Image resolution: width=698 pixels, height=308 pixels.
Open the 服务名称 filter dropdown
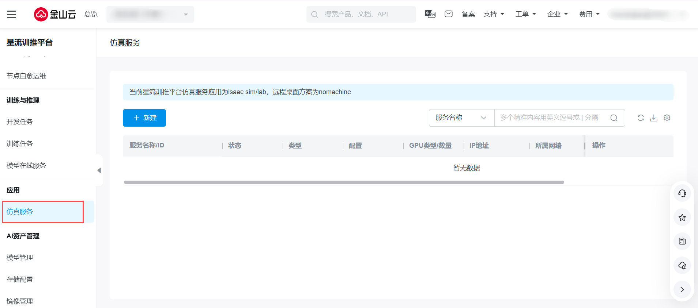click(461, 118)
